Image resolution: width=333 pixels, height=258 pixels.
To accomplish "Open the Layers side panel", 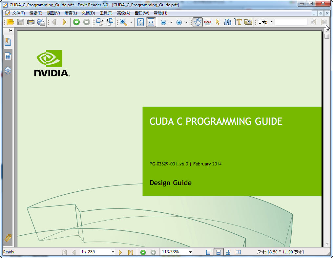I will (8, 70).
